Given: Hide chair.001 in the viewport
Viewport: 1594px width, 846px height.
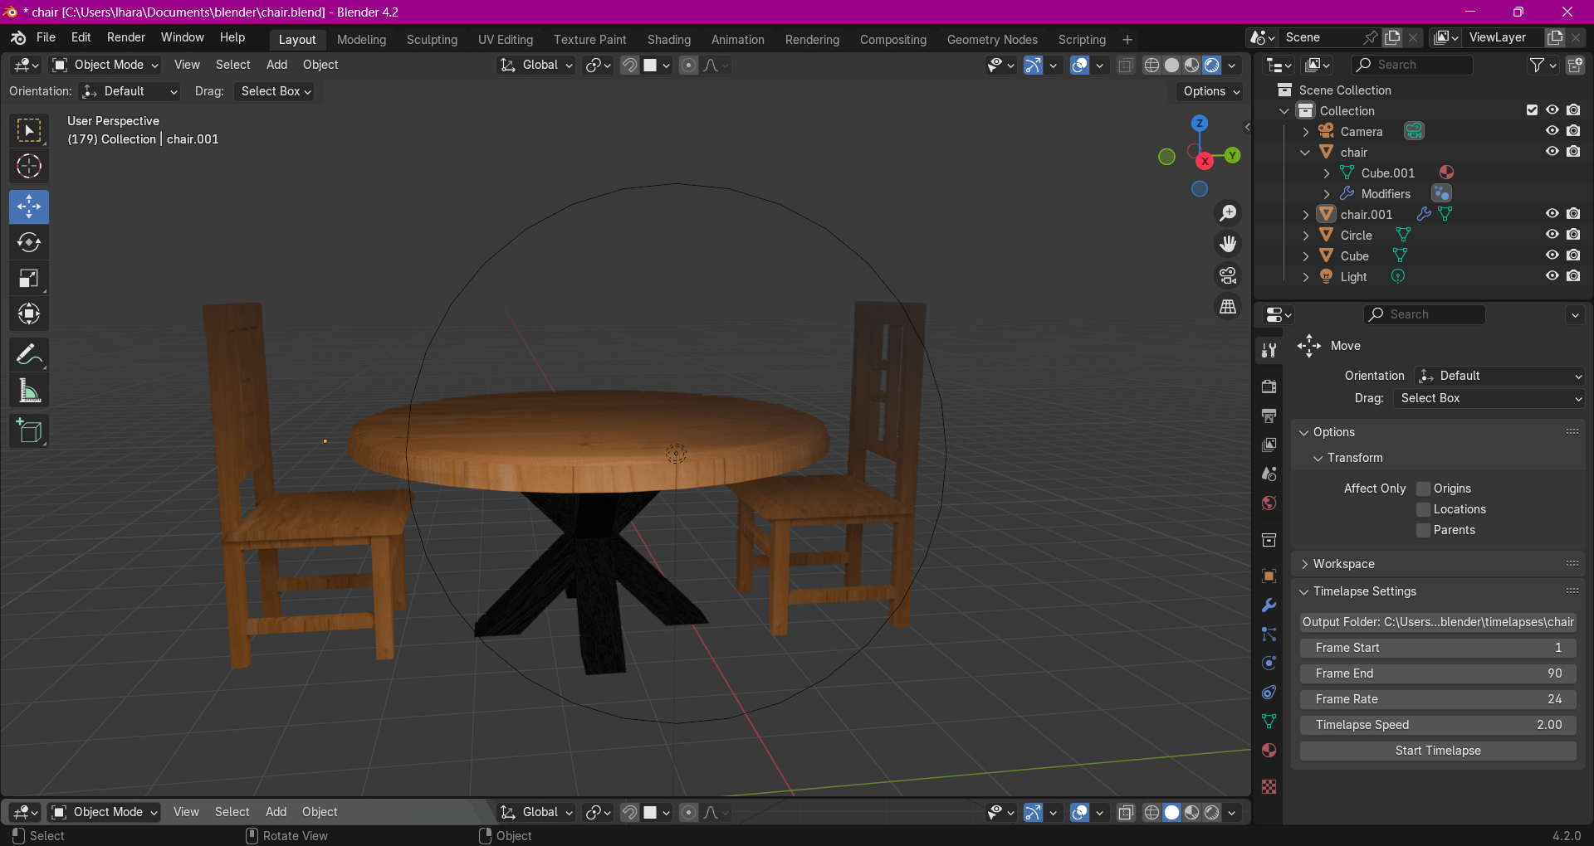Looking at the screenshot, I should coord(1552,214).
